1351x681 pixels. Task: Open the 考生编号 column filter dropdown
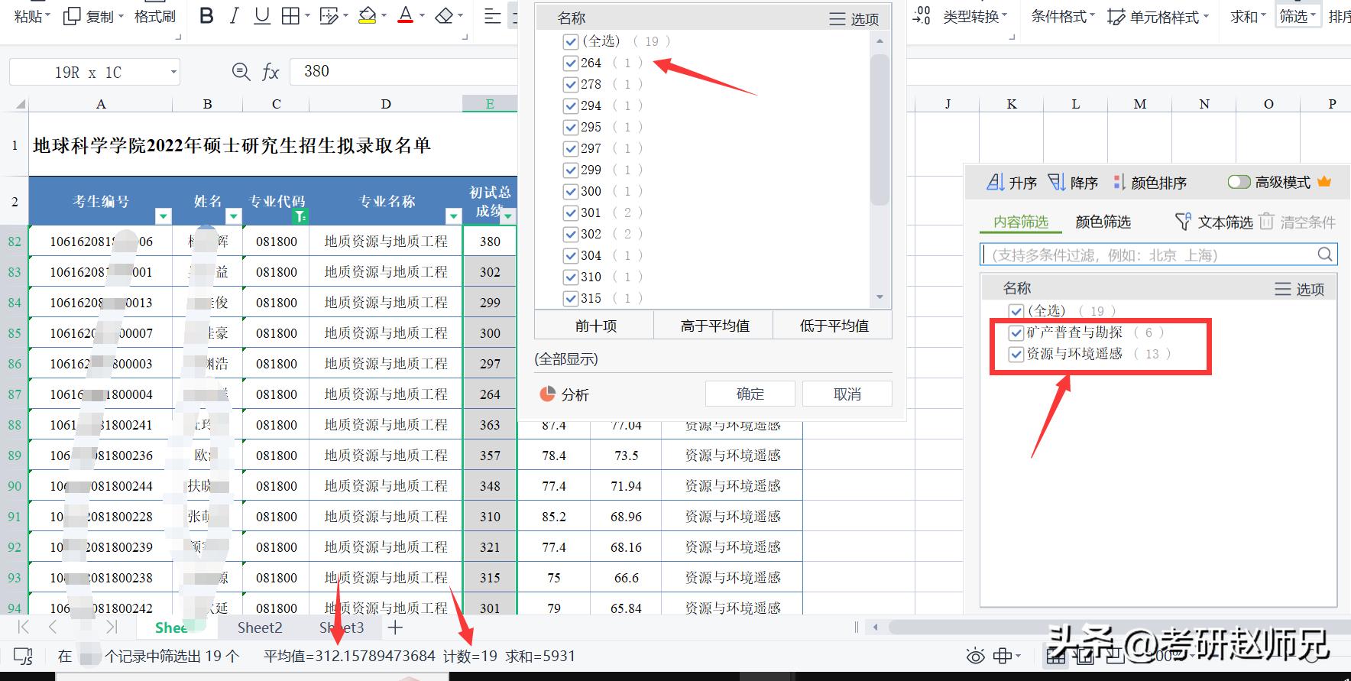coord(163,216)
